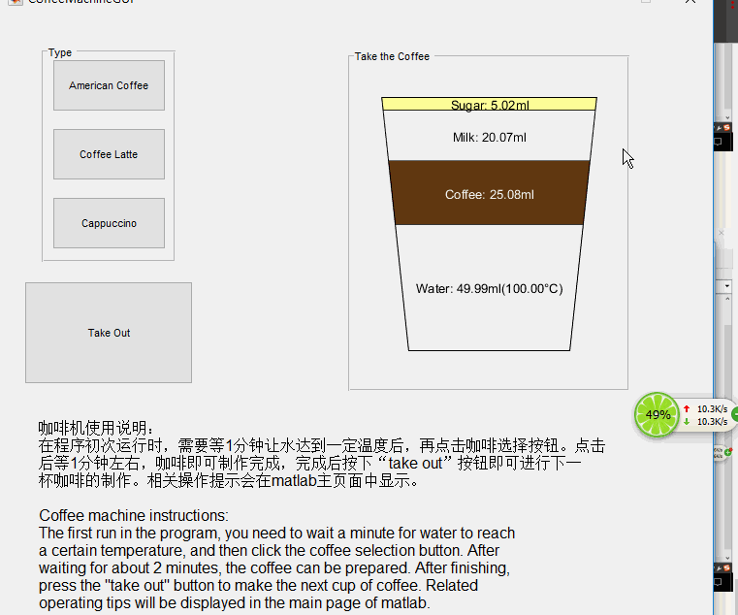Image resolution: width=738 pixels, height=615 pixels.
Task: Click the Sogou S icon above the lime widget
Action: (x=726, y=127)
